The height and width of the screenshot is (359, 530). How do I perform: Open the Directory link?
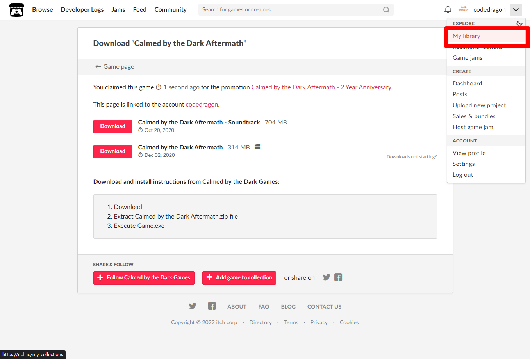pos(261,322)
